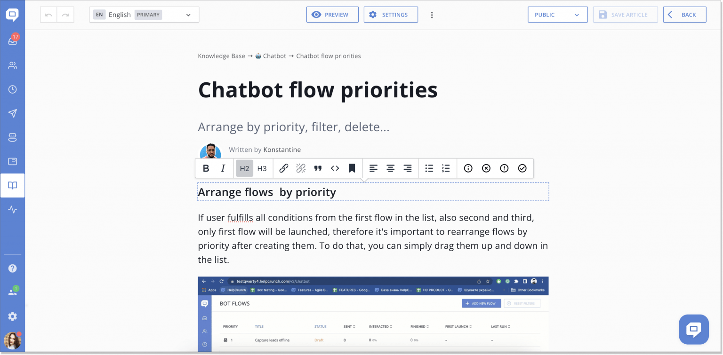The height and width of the screenshot is (355, 723).
Task: Remove the link with the unlink icon
Action: 301,168
